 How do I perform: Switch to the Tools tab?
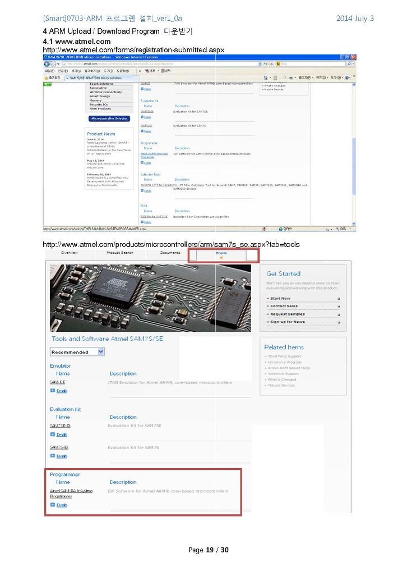click(x=221, y=254)
